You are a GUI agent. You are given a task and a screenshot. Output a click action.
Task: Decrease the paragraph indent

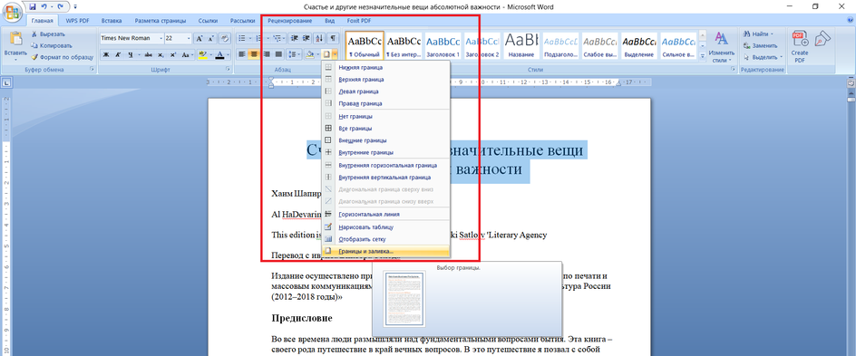coord(295,39)
